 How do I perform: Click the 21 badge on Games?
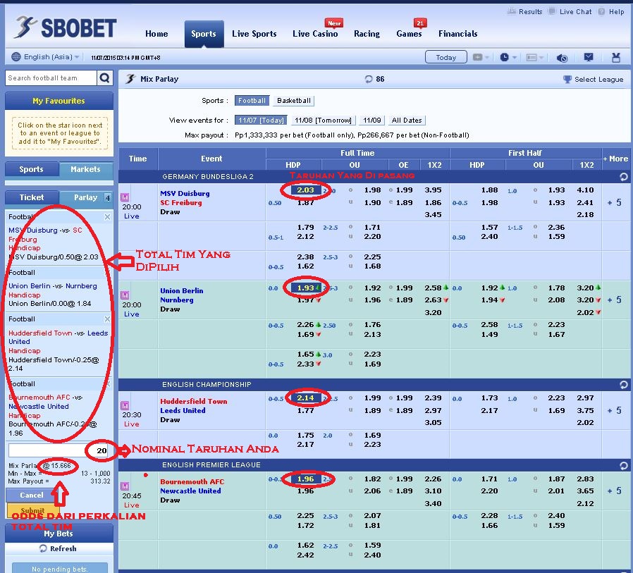[x=420, y=23]
